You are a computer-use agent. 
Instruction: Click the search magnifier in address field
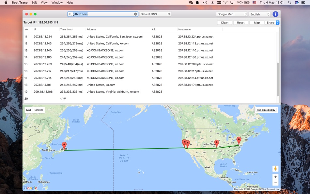click(x=70, y=14)
